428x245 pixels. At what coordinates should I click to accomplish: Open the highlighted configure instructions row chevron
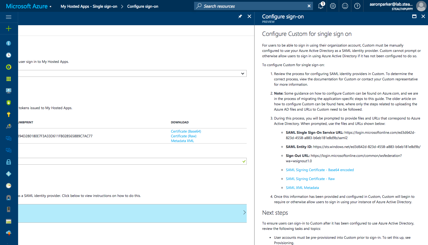pyautogui.click(x=244, y=212)
